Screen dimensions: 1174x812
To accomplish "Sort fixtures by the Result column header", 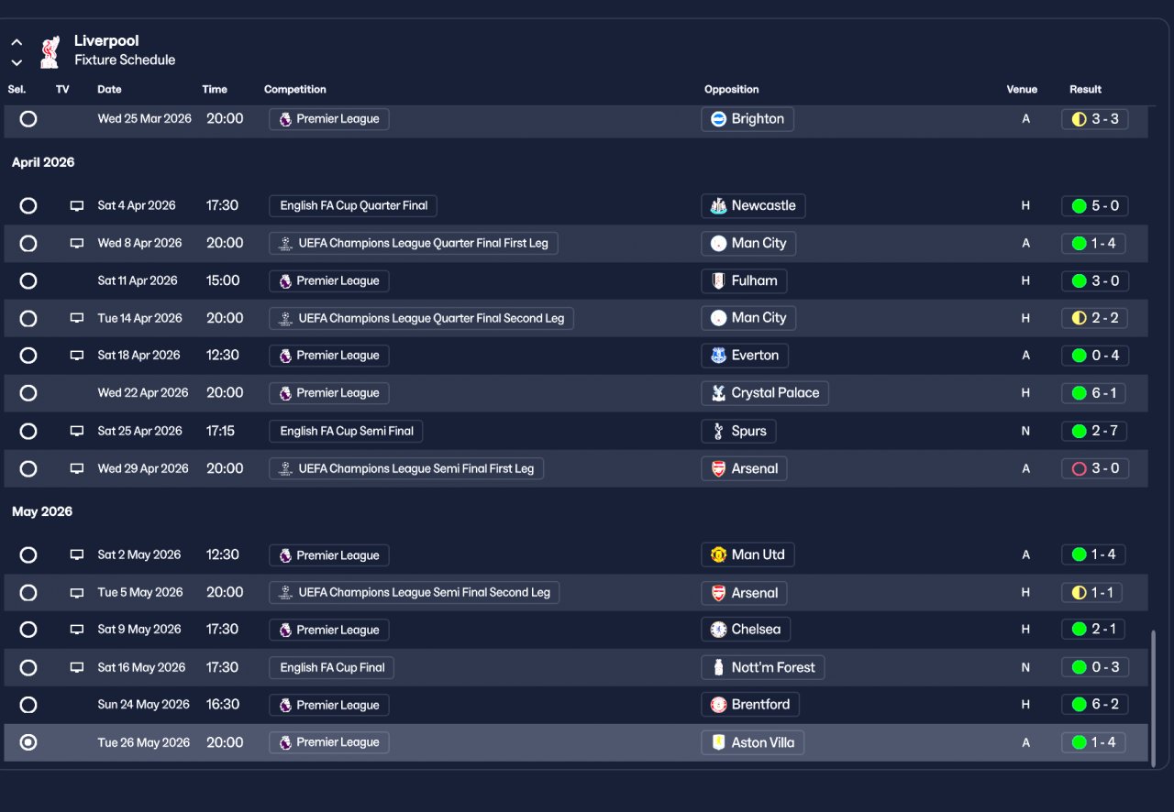I will point(1086,90).
